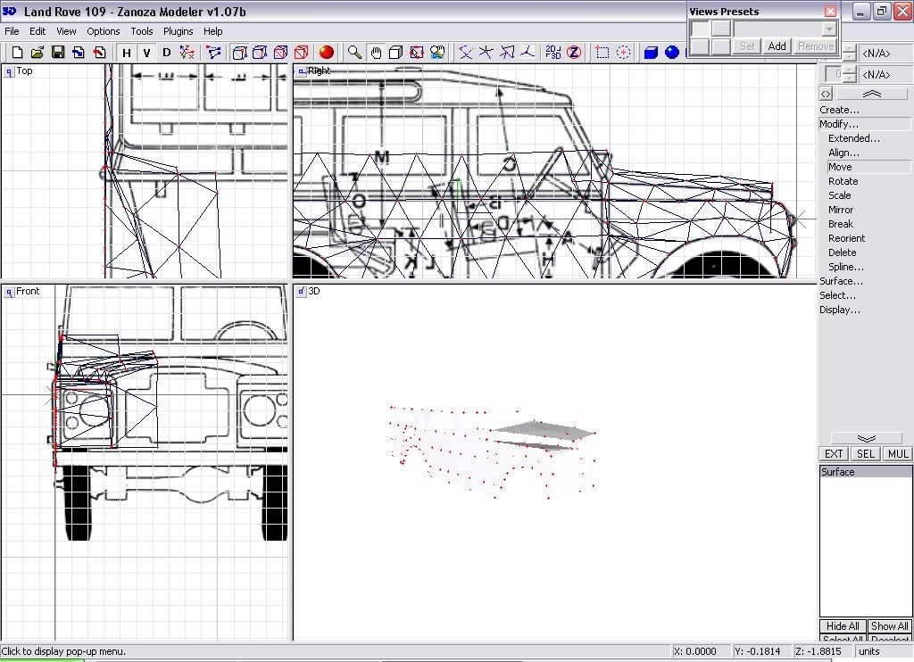Open the Plugins menu
This screenshot has width=914, height=662.
[x=178, y=31]
